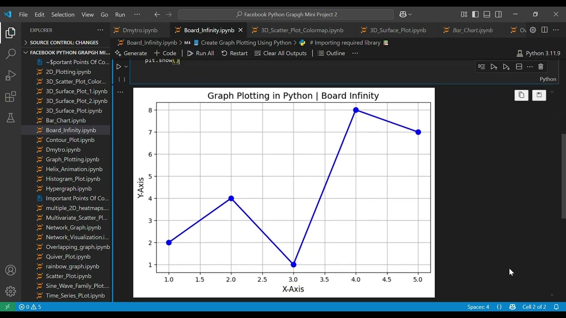Split the cell from the cell toolbar

coord(519,67)
